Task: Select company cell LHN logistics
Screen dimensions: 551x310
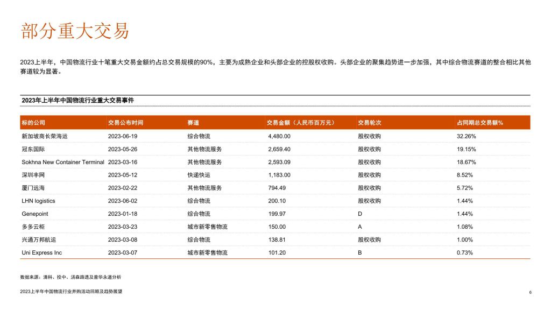Action: click(x=38, y=201)
